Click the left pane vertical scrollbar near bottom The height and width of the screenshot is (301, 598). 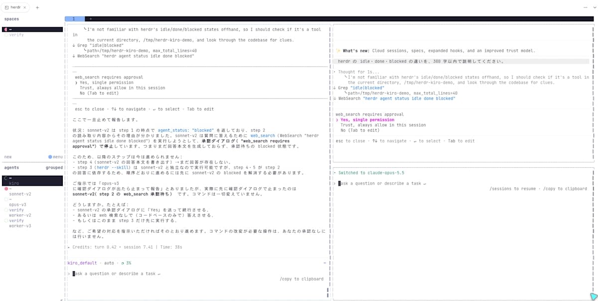[x=327, y=292]
